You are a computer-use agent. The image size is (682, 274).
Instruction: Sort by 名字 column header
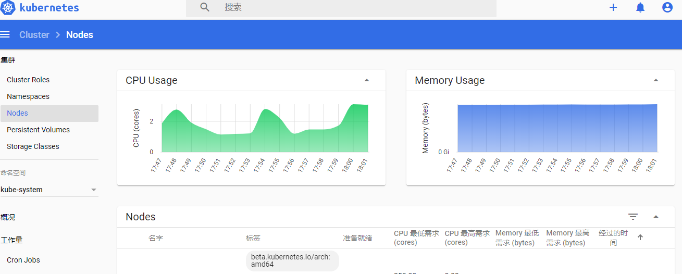[x=156, y=238]
